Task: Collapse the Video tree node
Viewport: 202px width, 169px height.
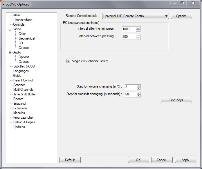Action: pyautogui.click(x=10, y=29)
